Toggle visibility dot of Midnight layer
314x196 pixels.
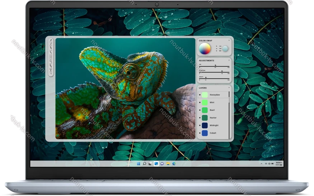coord(200,125)
